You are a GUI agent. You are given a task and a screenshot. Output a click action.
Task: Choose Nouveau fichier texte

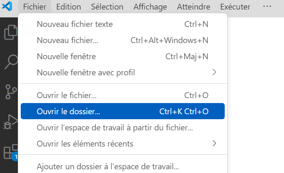[x=123, y=24]
